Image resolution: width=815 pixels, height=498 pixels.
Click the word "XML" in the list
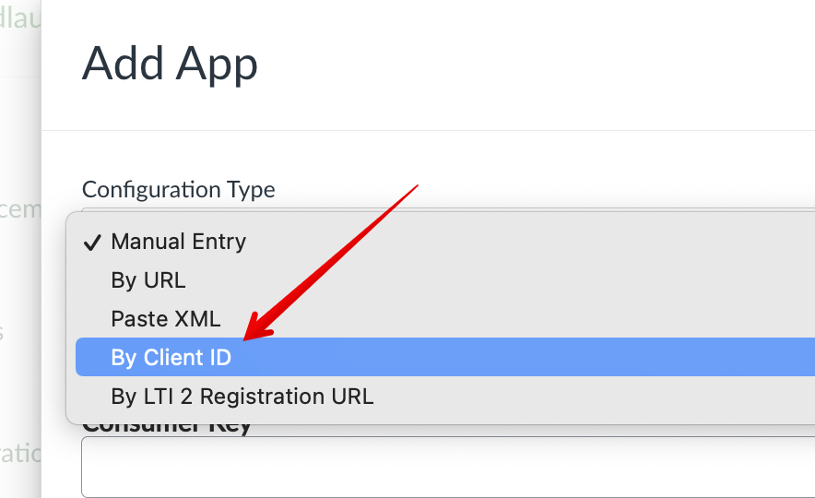pyautogui.click(x=196, y=319)
